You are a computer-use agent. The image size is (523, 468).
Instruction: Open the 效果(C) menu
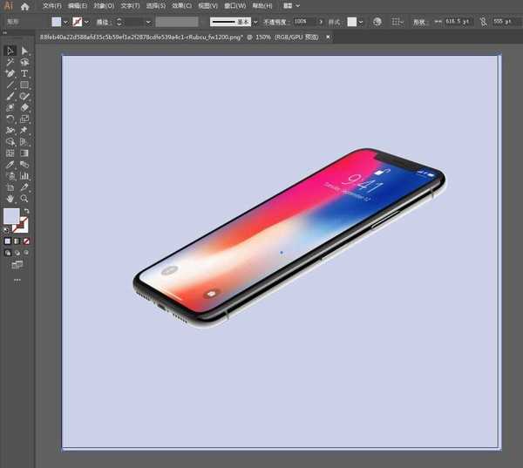pos(183,6)
